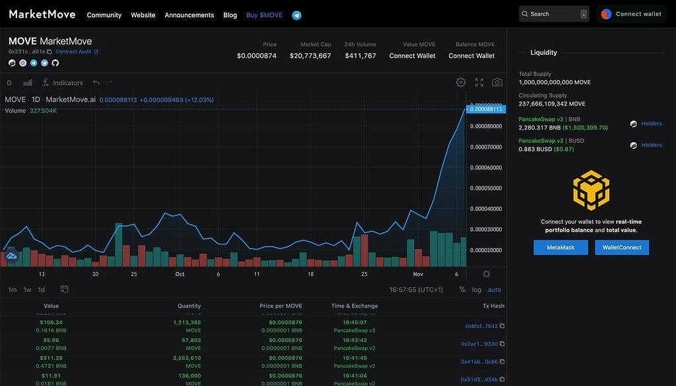
Task: Click the current price label 0.000088113 on axis
Action: (486, 109)
